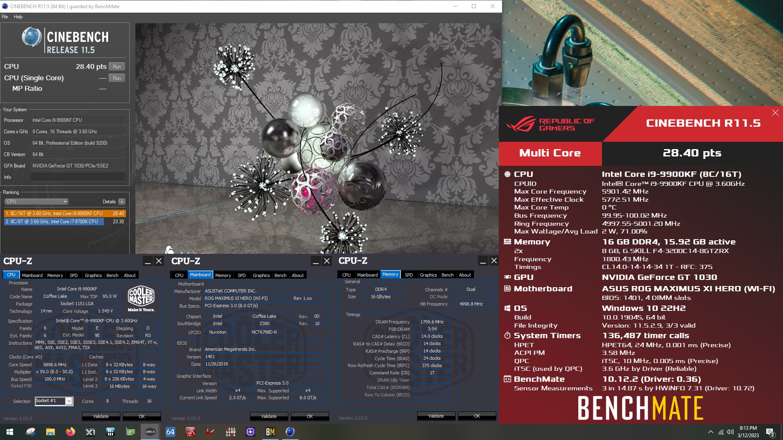The image size is (783, 440).
Task: Open the Ranking CPU dropdown
Action: (36, 202)
